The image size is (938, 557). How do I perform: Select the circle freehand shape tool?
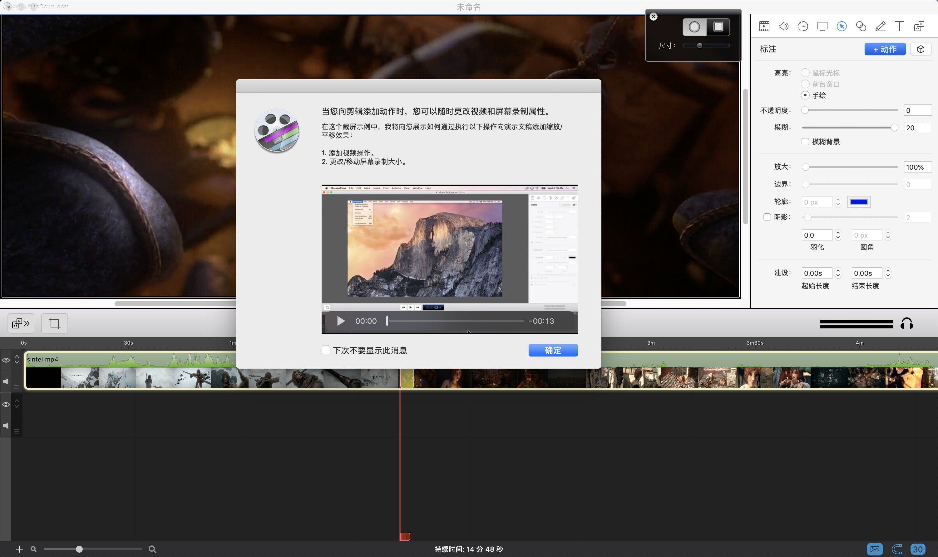pyautogui.click(x=694, y=27)
